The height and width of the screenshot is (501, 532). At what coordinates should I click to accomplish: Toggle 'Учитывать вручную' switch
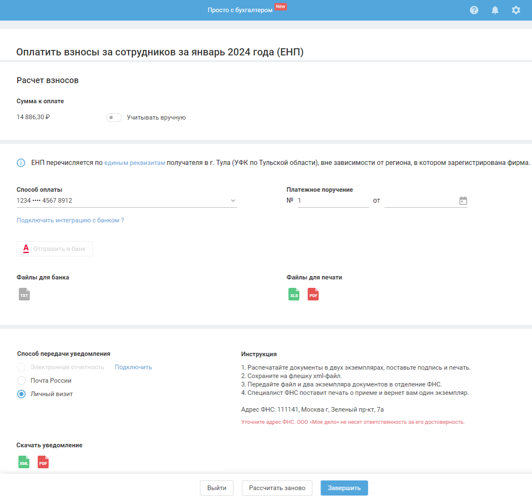[114, 117]
